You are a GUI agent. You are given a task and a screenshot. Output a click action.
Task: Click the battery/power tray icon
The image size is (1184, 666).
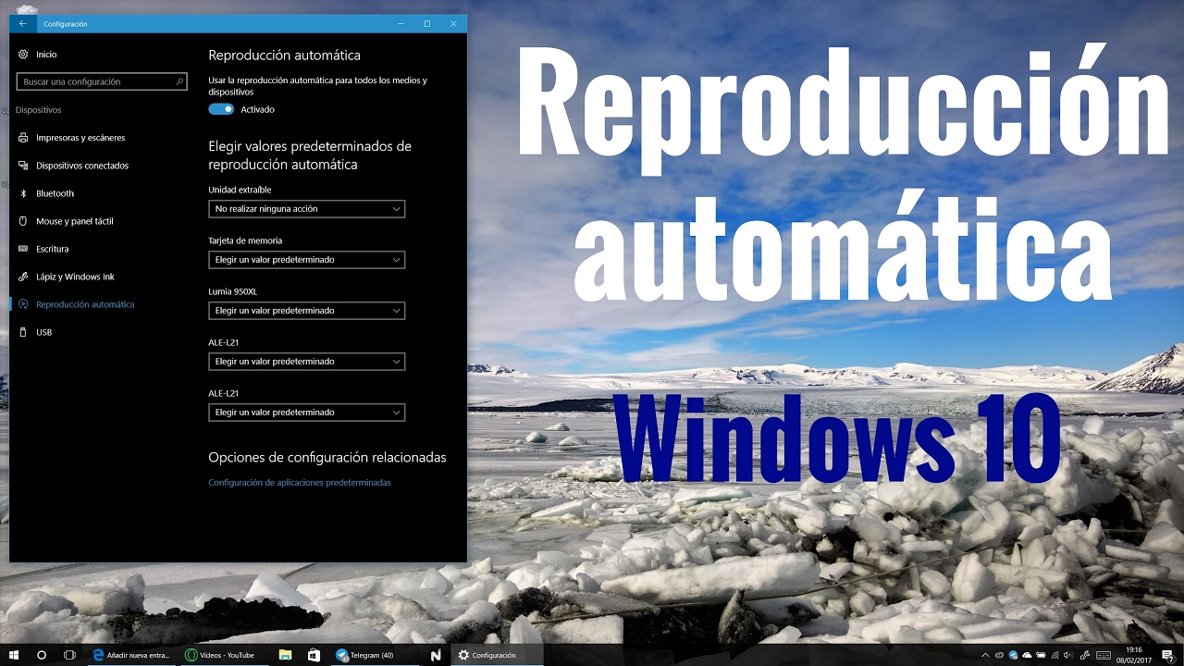tap(1041, 655)
